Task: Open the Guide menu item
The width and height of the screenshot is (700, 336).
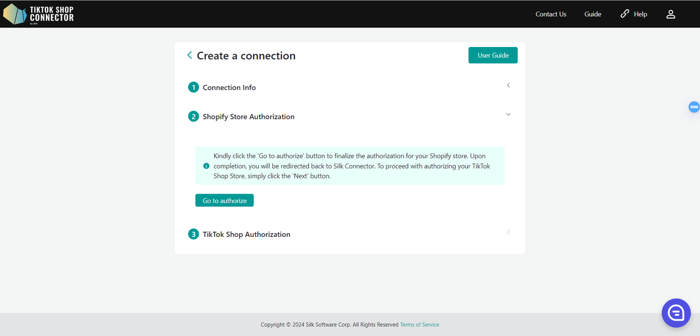Action: 592,14
